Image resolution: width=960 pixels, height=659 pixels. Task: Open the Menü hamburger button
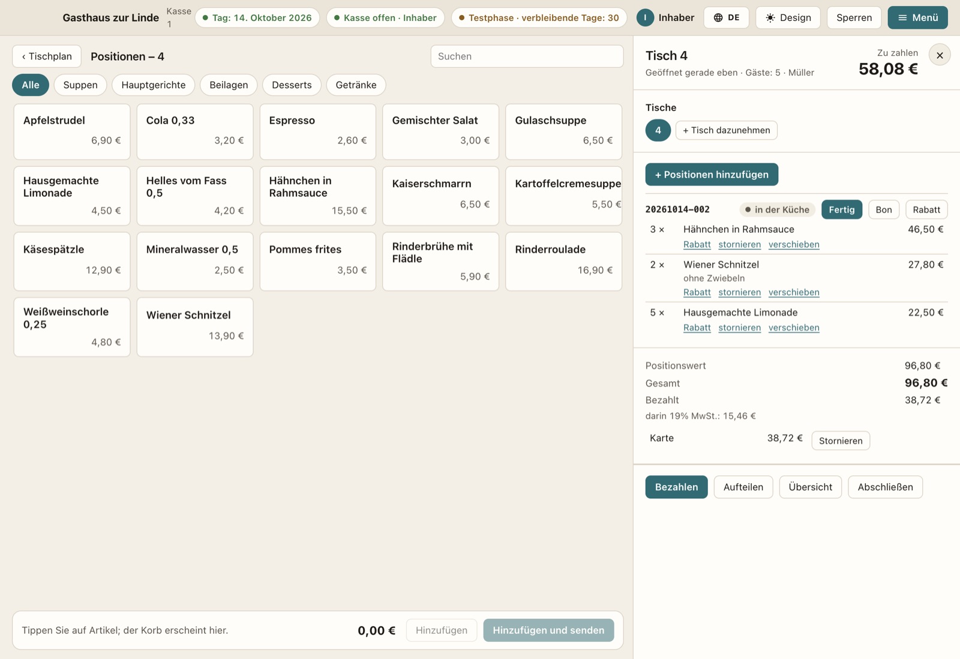(917, 18)
